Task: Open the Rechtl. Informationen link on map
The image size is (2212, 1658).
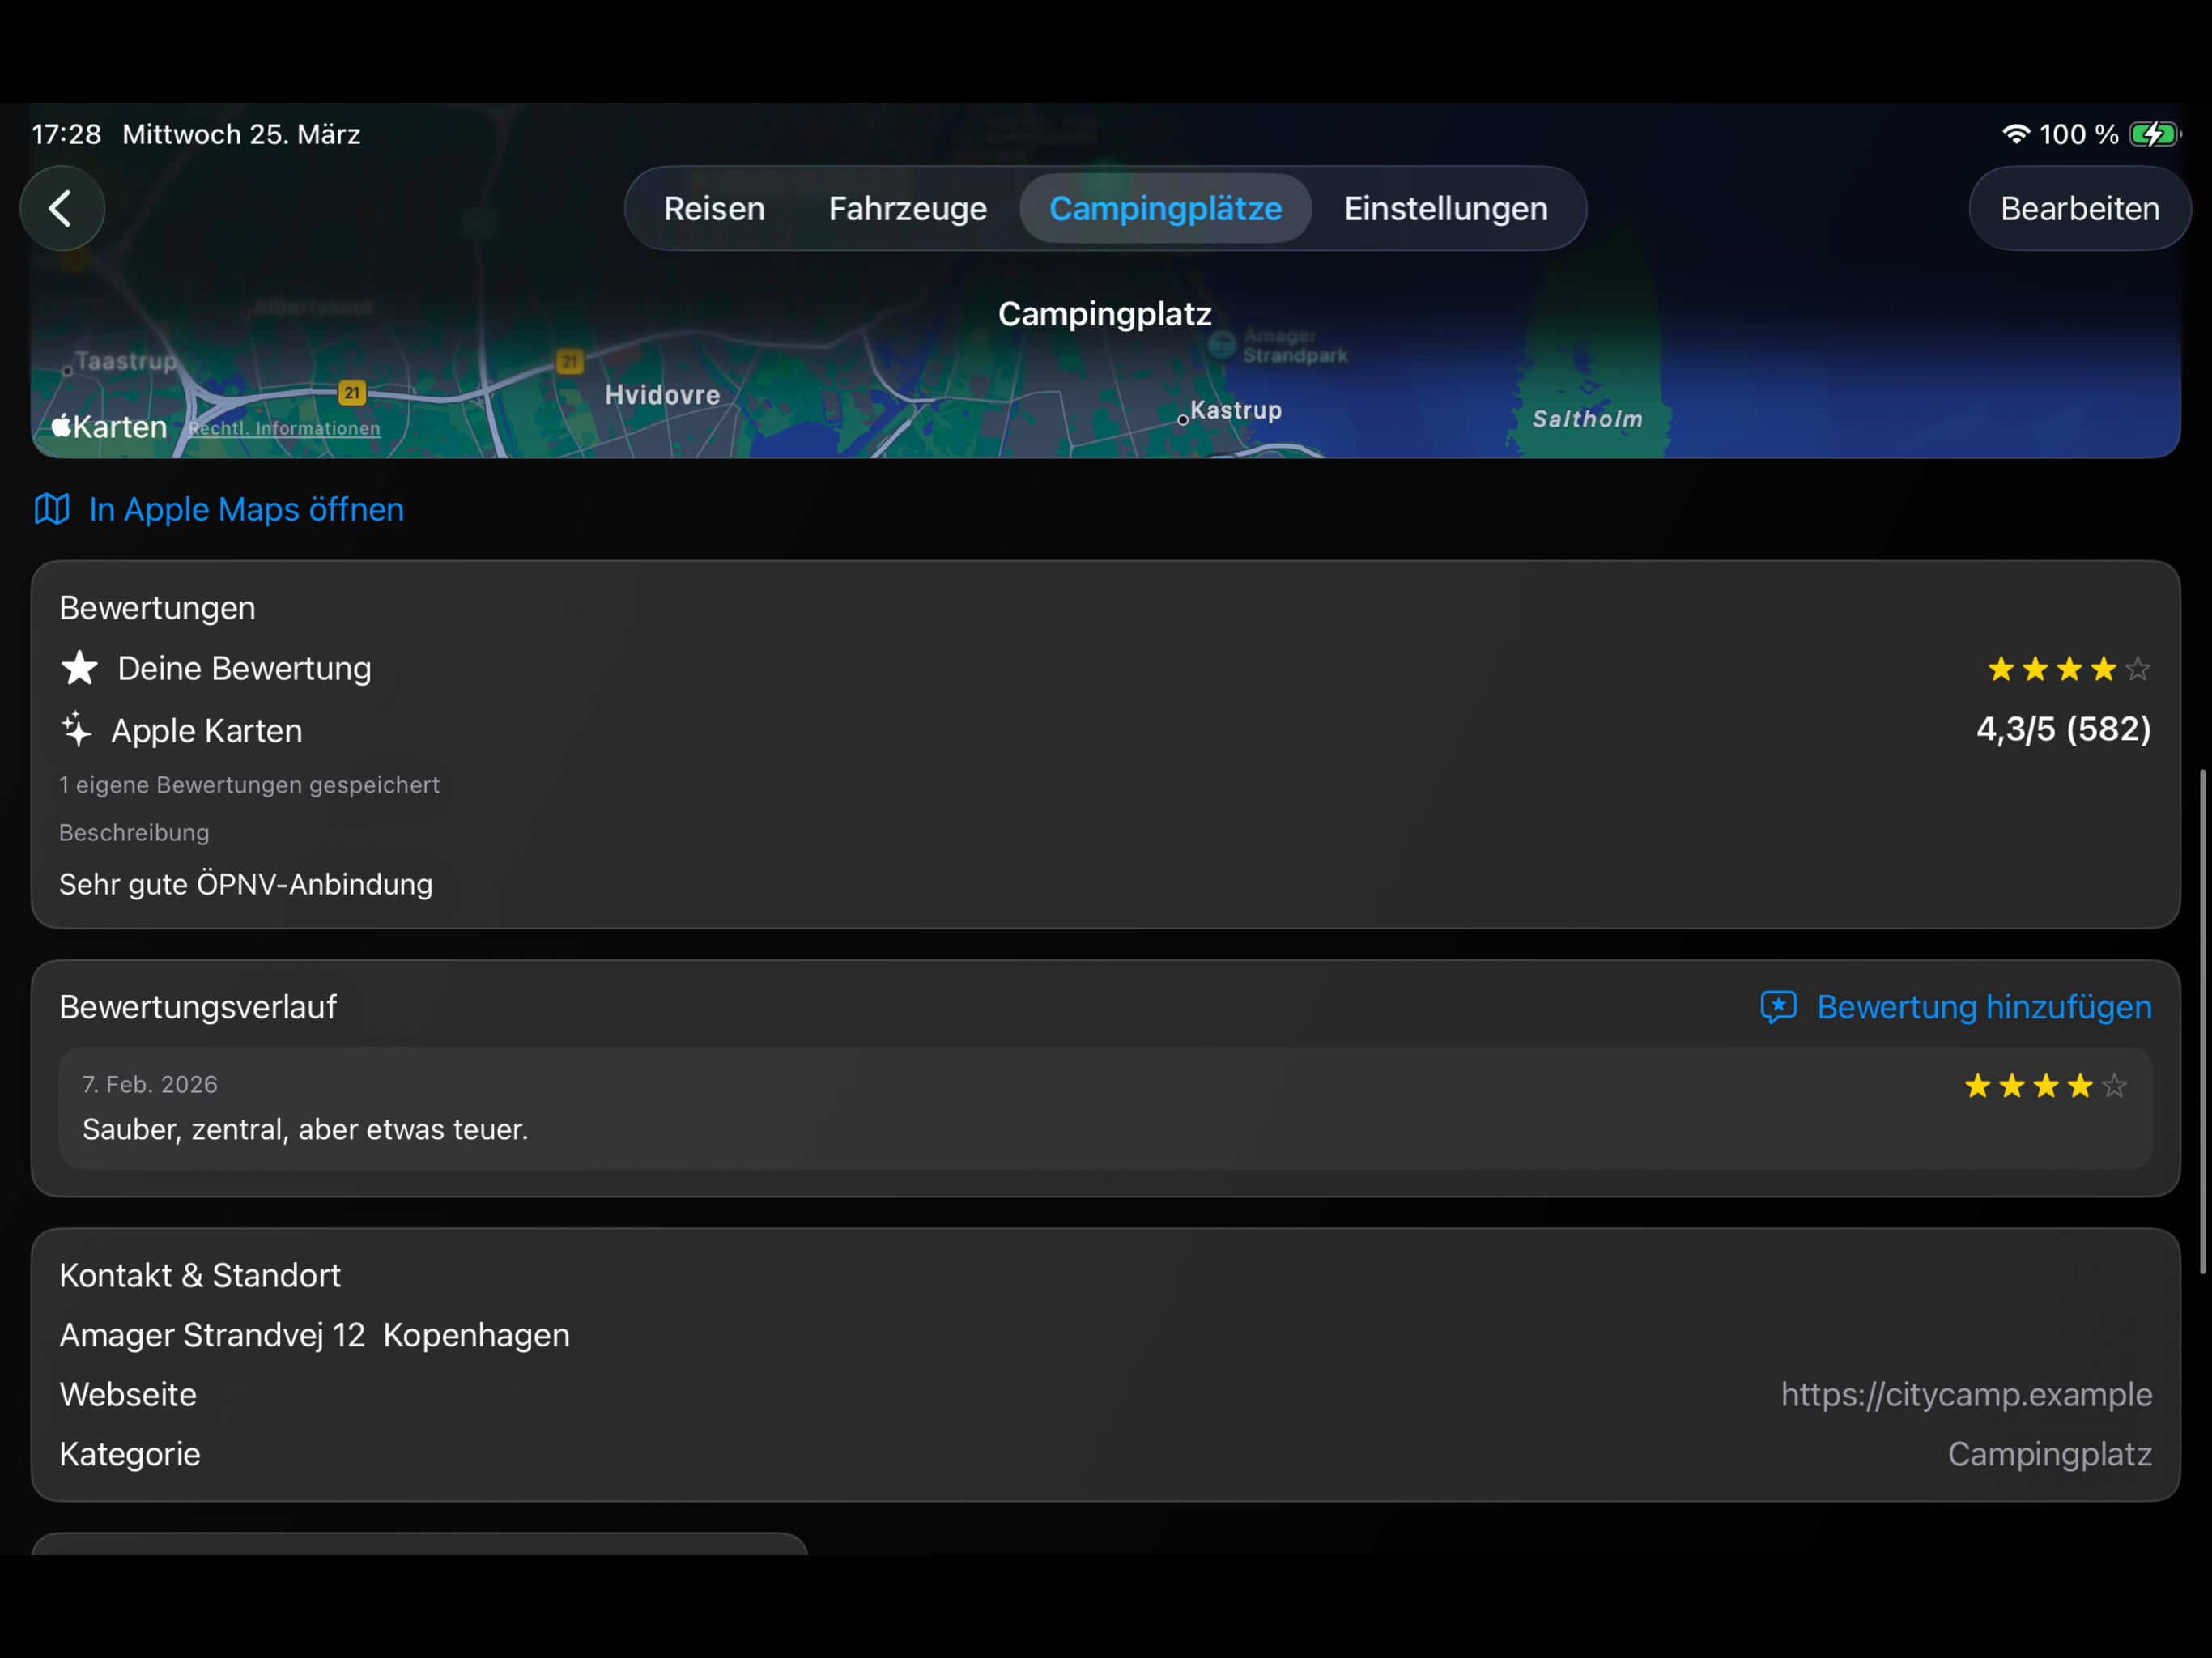Action: [x=285, y=428]
